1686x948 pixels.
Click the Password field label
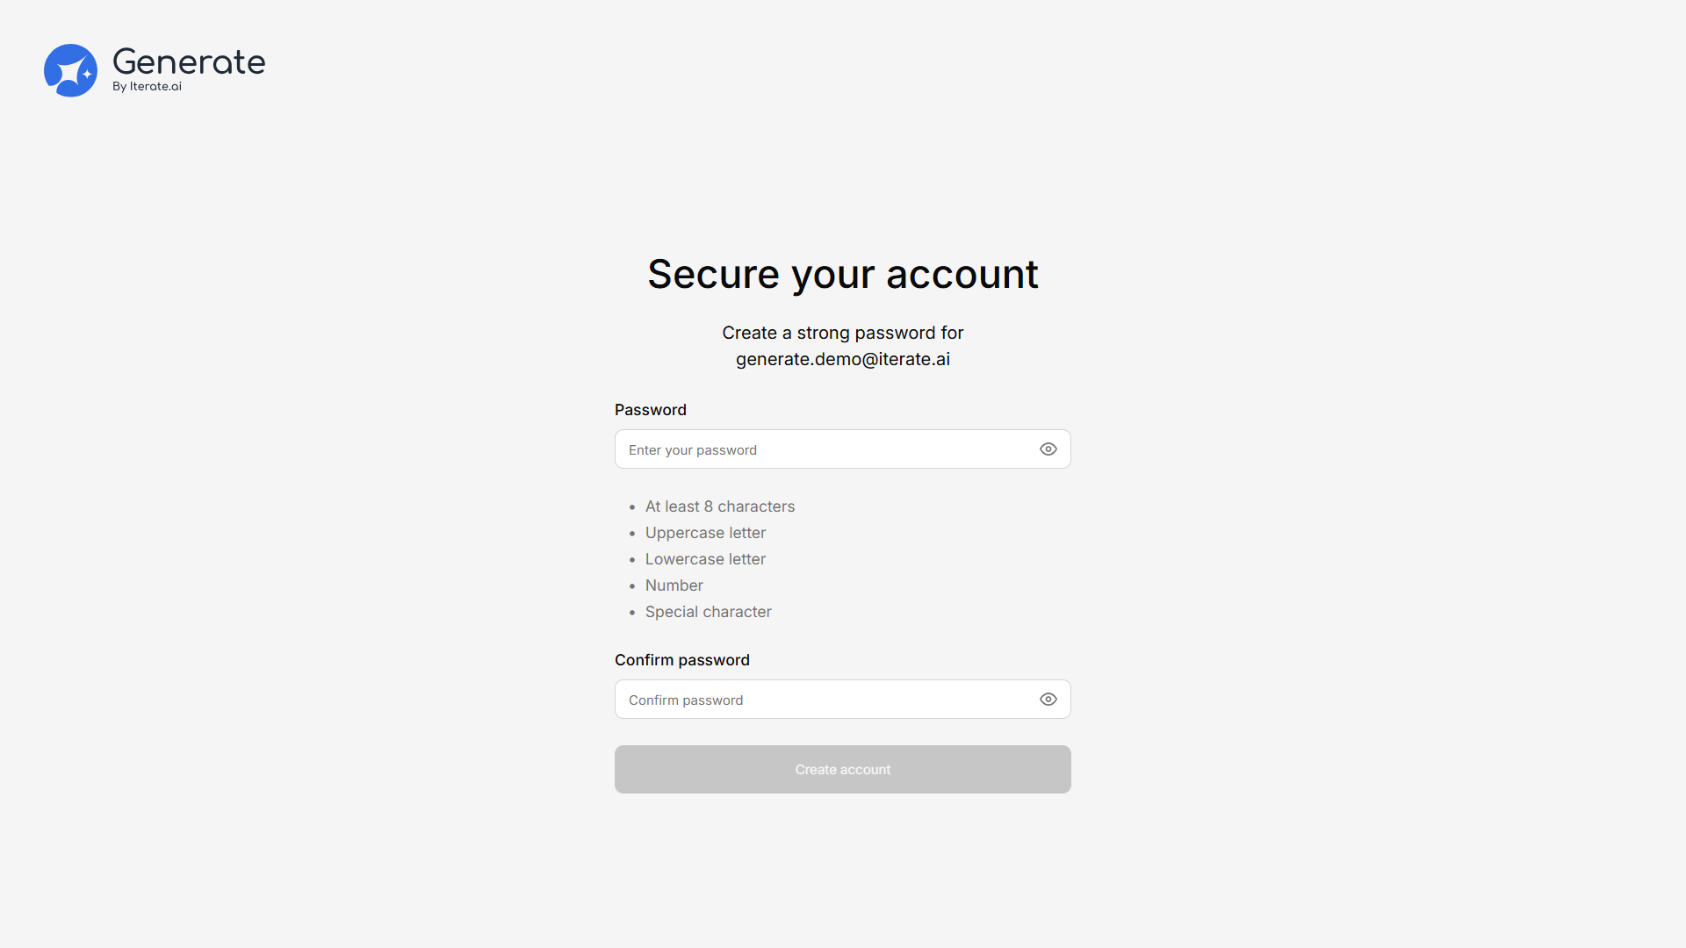(650, 410)
